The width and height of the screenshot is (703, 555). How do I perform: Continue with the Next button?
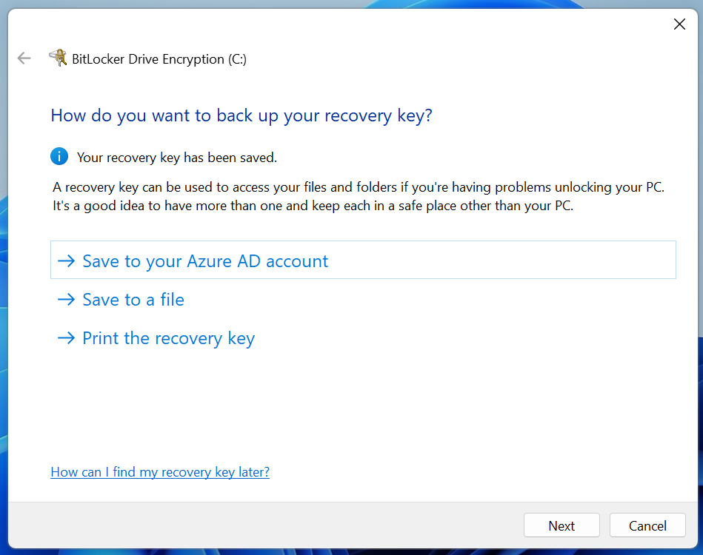pyautogui.click(x=562, y=525)
